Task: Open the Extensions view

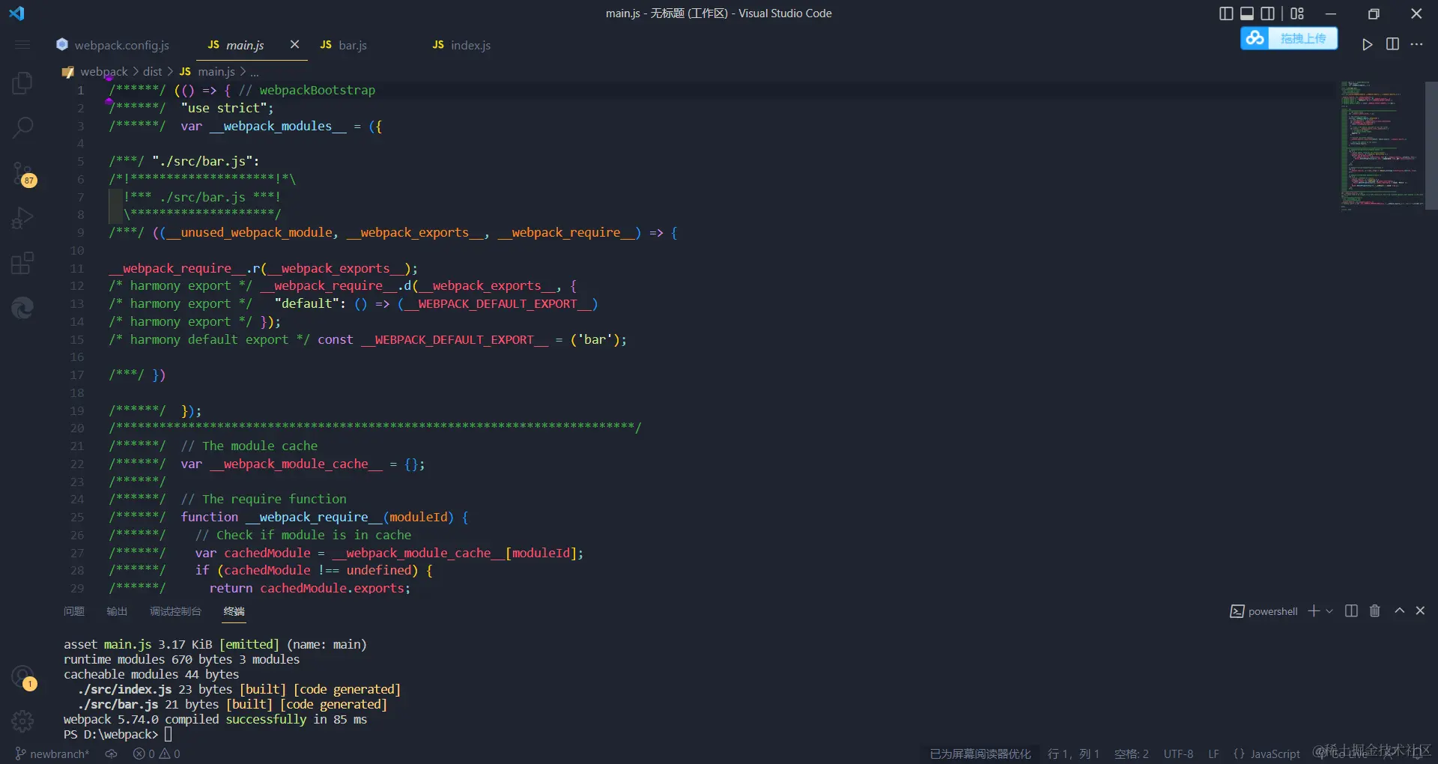Action: tap(22, 263)
